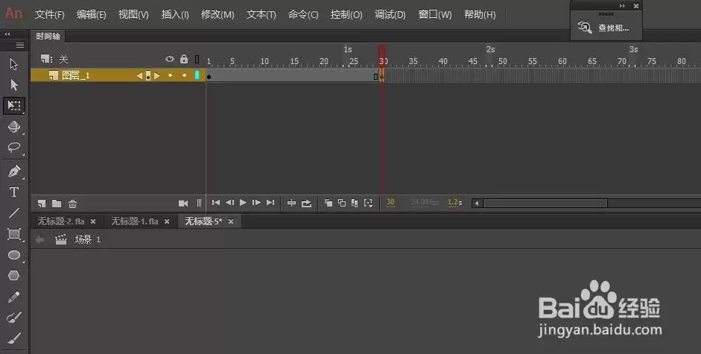Open the 文件(F) menu

coord(50,15)
